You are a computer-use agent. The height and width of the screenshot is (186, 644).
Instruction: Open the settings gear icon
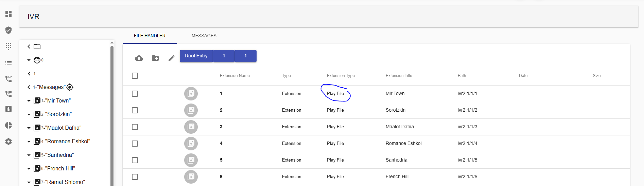tap(8, 142)
